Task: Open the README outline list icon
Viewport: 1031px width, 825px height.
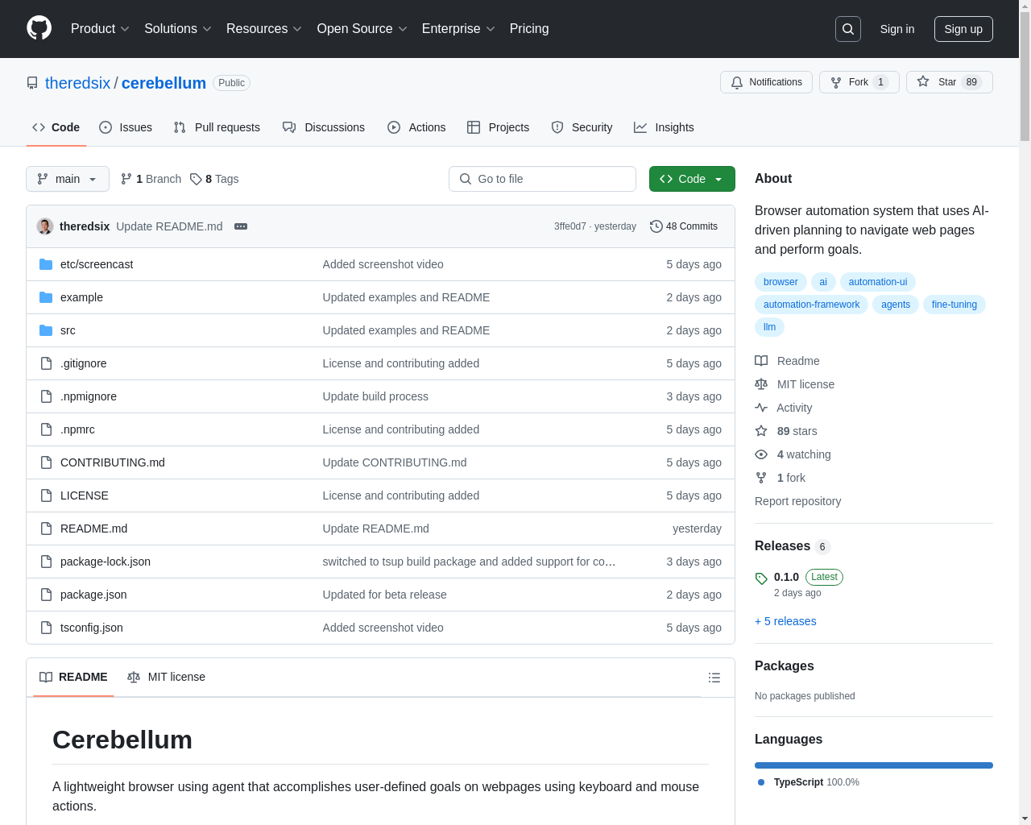Action: coord(714,678)
